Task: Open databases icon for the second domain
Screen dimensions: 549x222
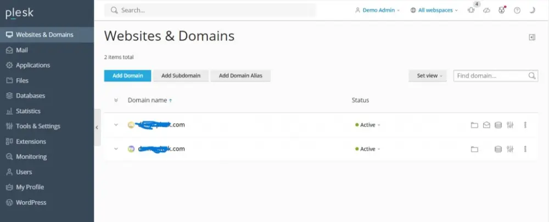Action: tap(498, 149)
